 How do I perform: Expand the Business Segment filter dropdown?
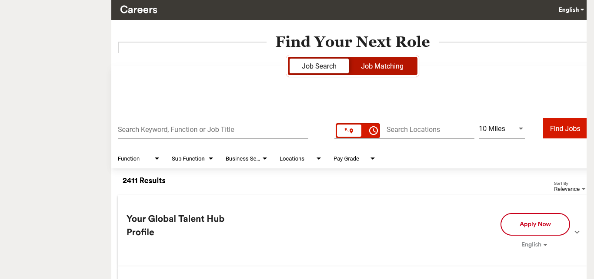coord(246,159)
